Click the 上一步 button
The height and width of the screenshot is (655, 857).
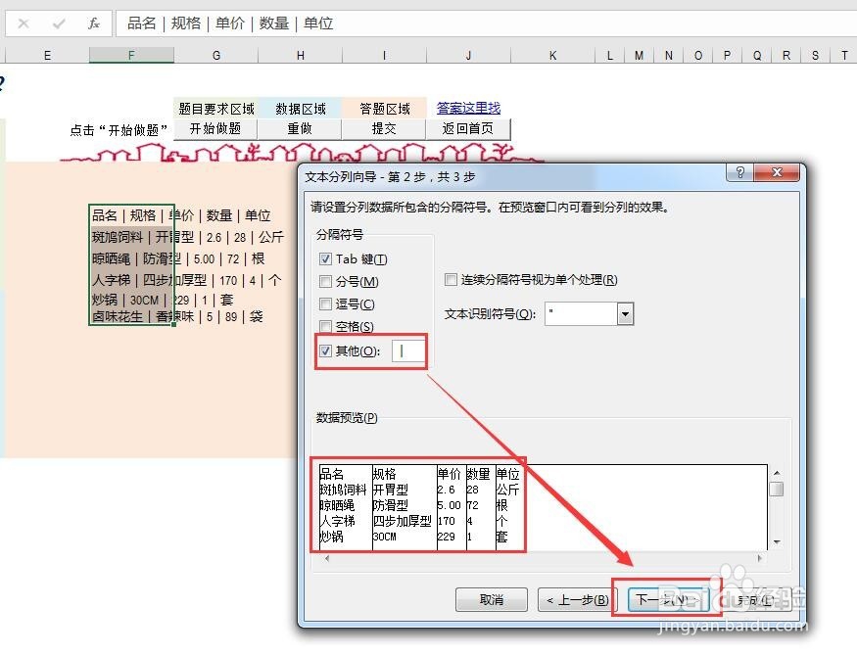coord(575,599)
